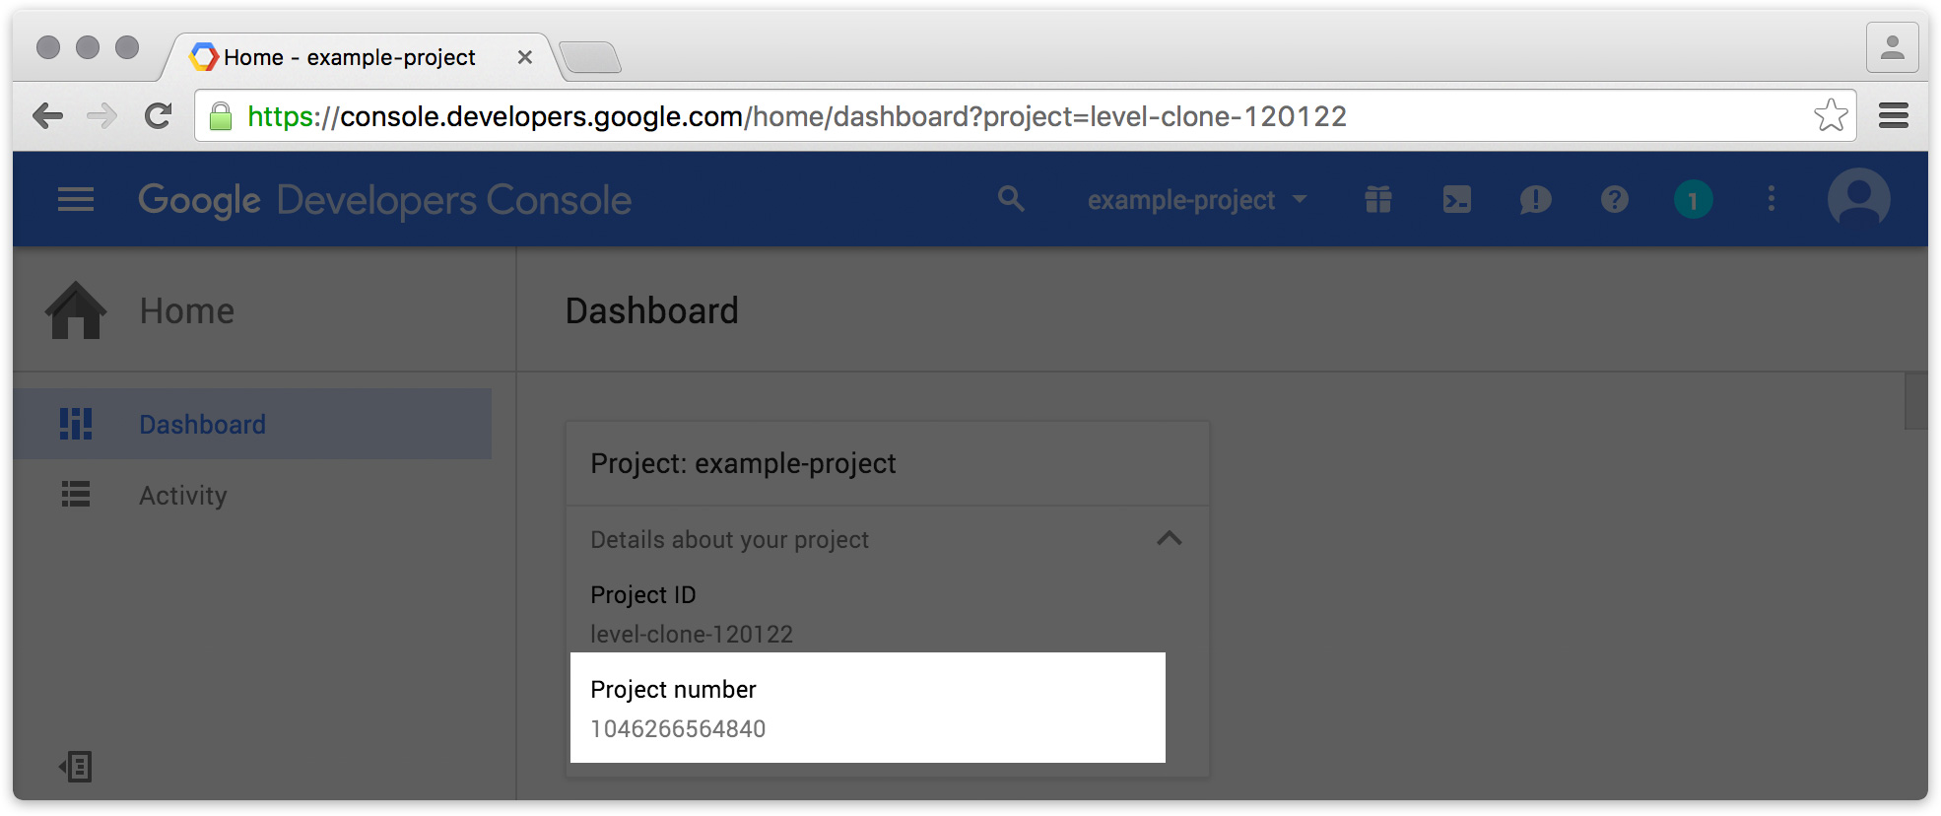Click the Home sidebar header
This screenshot has height=816, width=1941.
[186, 311]
